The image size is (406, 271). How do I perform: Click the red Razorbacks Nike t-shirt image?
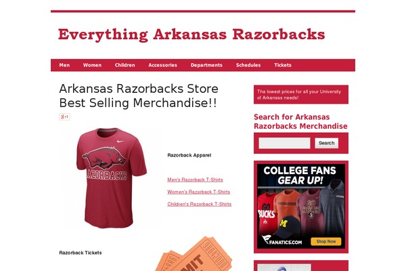(x=112, y=178)
